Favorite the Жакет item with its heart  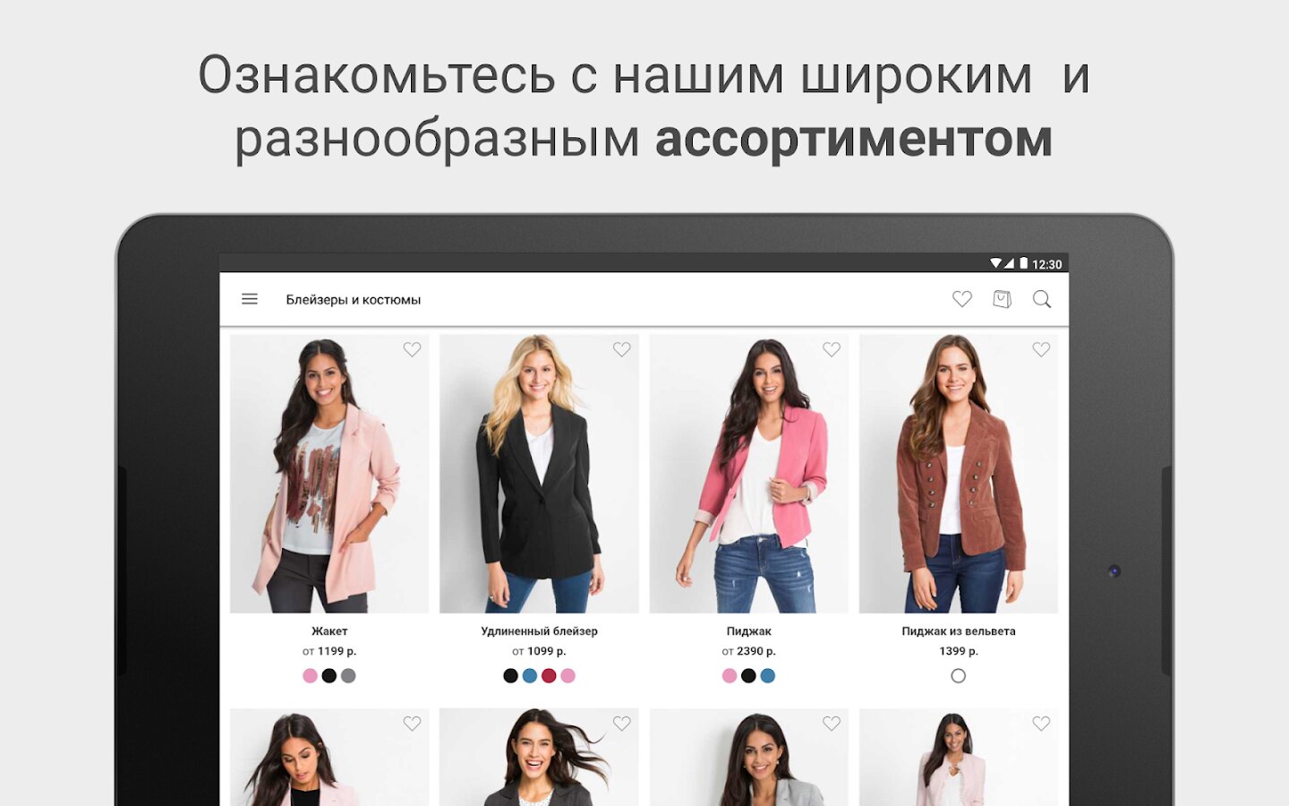tap(412, 349)
